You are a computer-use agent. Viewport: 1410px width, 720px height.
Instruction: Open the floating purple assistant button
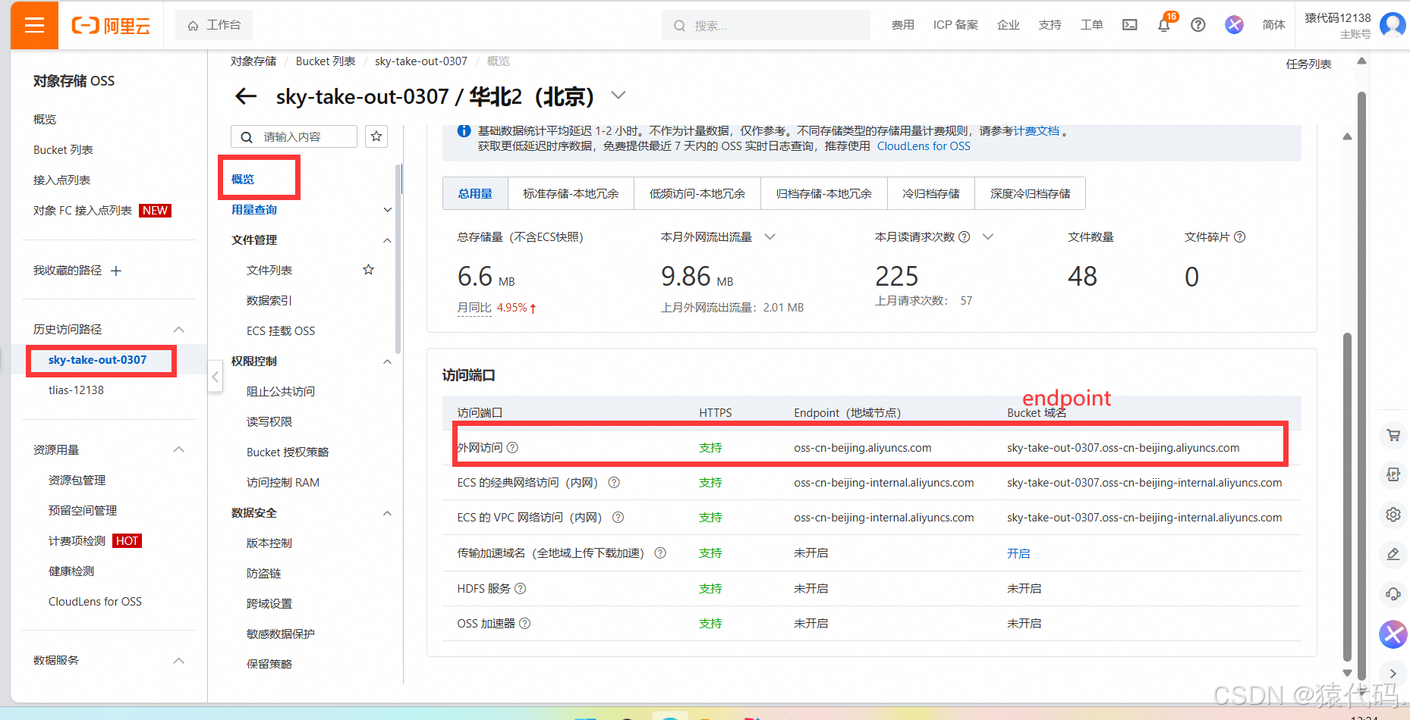pos(1393,634)
